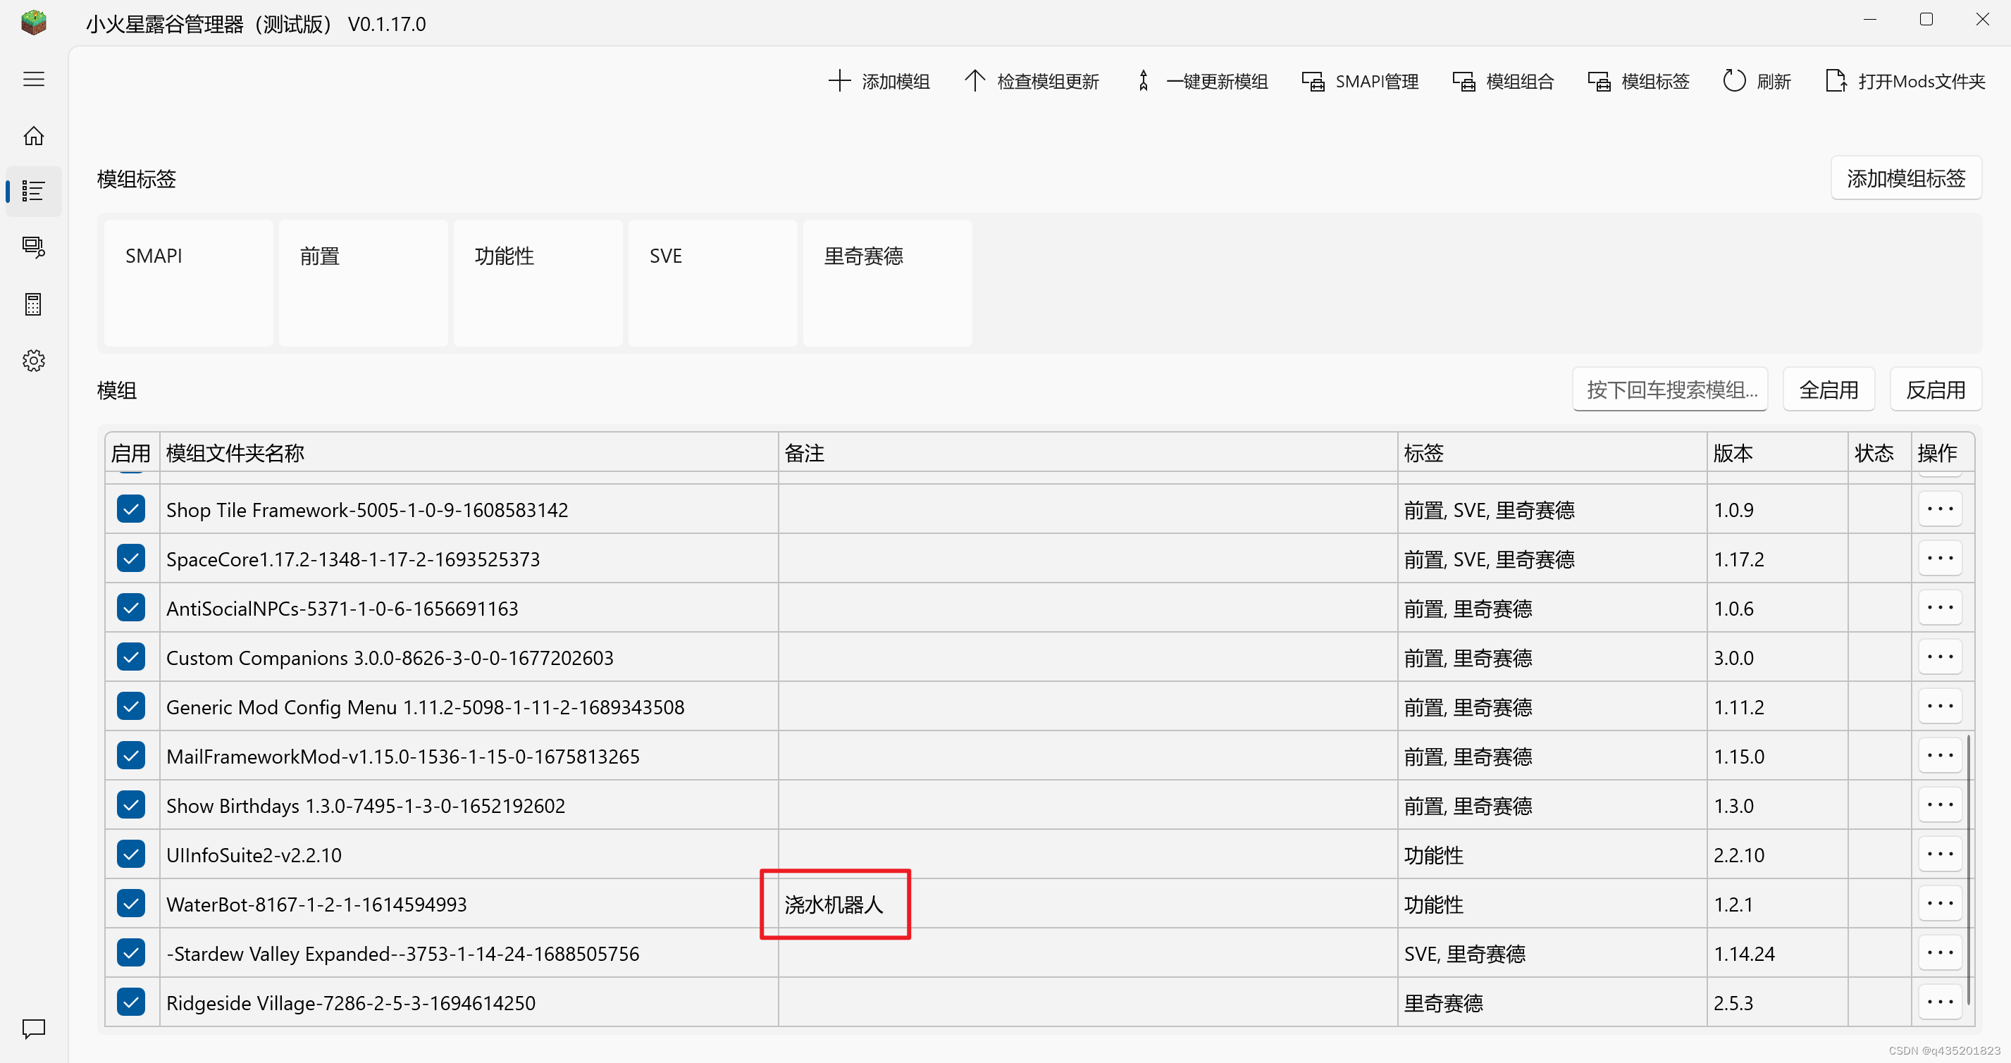The width and height of the screenshot is (2011, 1063).
Task: Click 添加模组 plus toolbar item
Action: coord(879,81)
